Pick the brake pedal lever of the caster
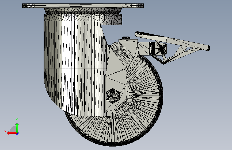The image size is (232, 150). (172, 41)
